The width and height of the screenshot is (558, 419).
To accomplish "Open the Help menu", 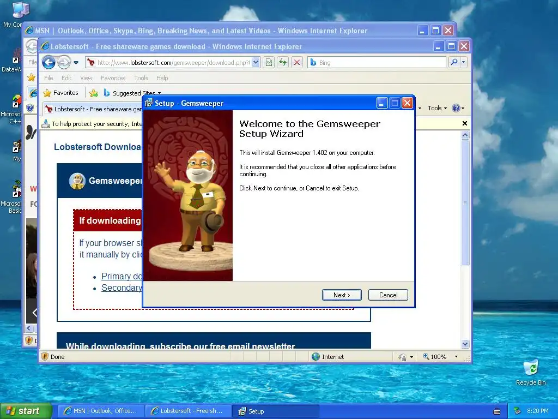I will (162, 78).
